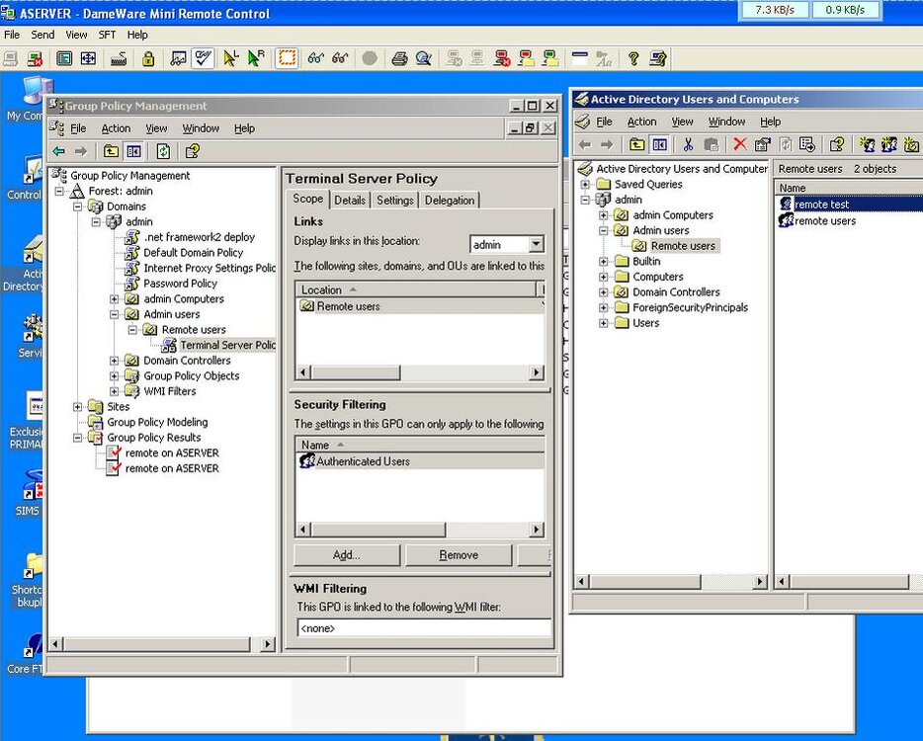Expand admin Computers in Group Policy Management tree
This screenshot has width=923, height=741.
click(x=115, y=299)
